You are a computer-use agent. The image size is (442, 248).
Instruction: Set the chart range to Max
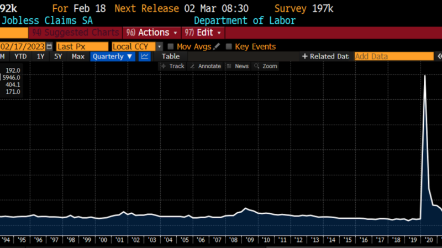[78, 56]
